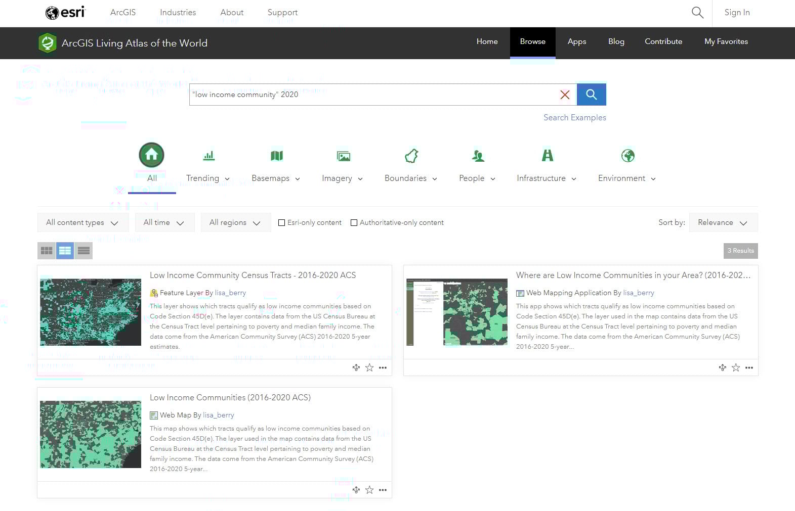Open lisa_berry profile on Web Map card

coord(219,415)
